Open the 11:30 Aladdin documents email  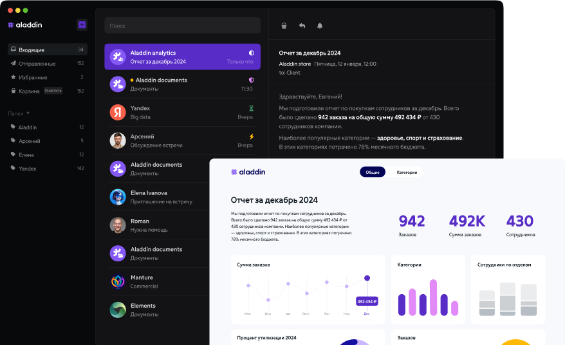coord(182,84)
